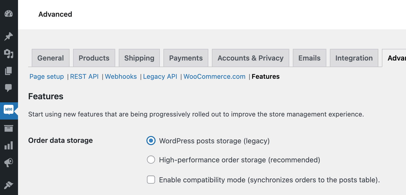Click 'WordPress posts storage (legacy)' label text

coord(214,141)
